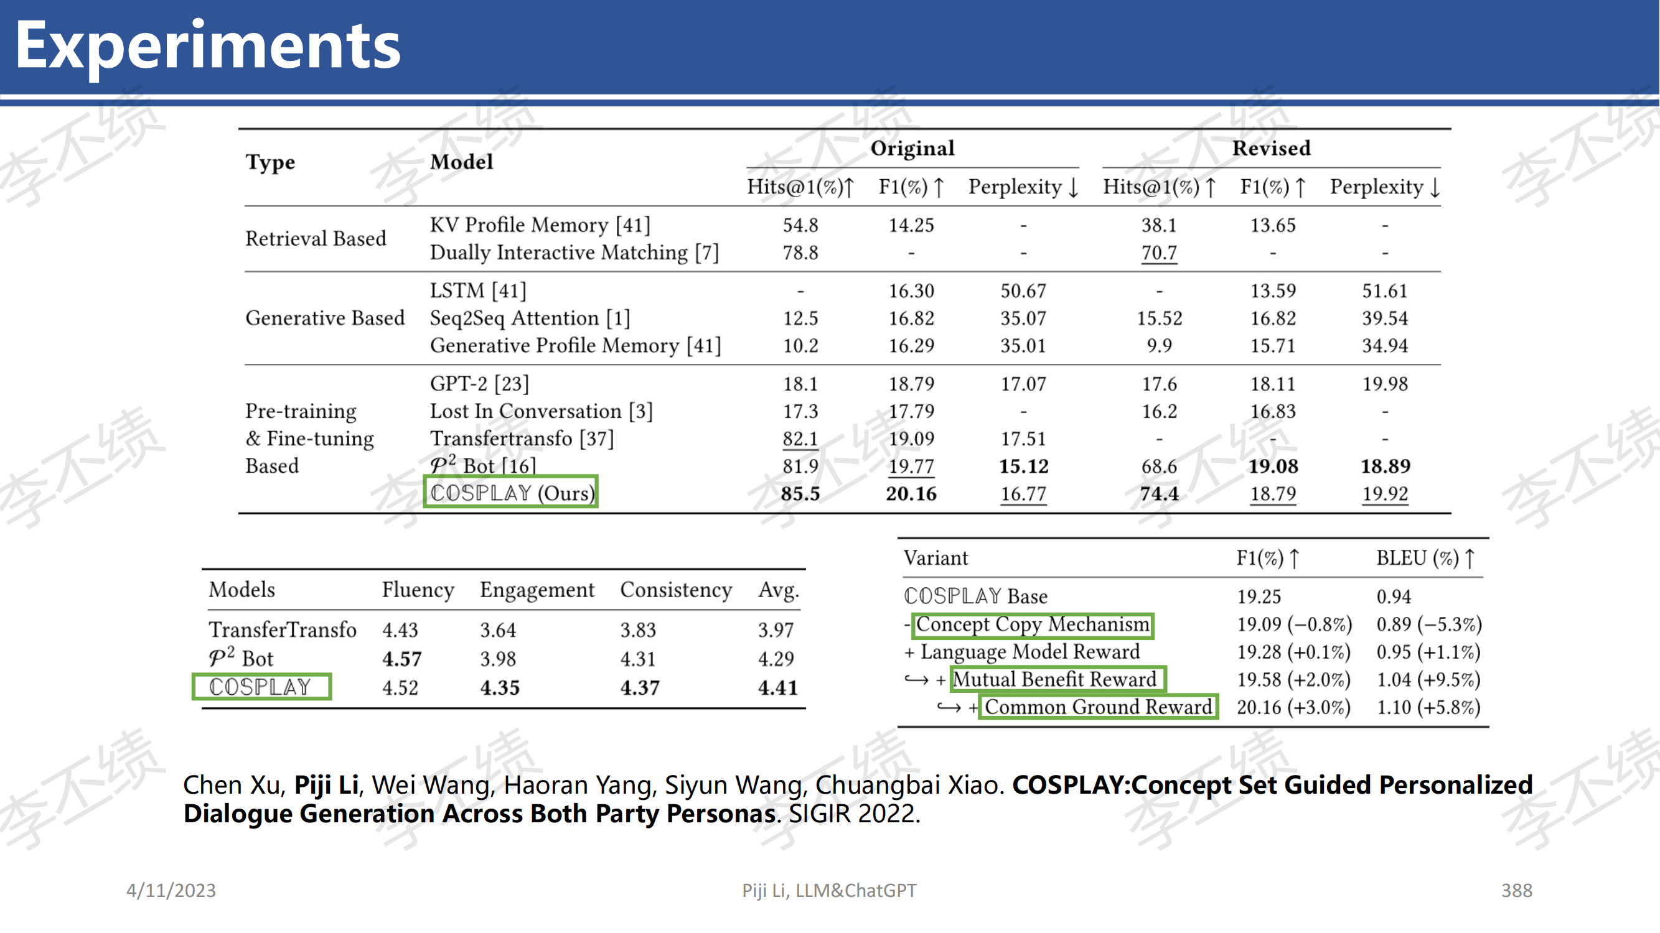Screen dimensions: 1660x933
Task: Click the value "54.8" in KV Profile row
Action: point(800,225)
